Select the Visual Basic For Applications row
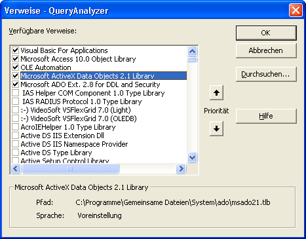 (x=64, y=50)
